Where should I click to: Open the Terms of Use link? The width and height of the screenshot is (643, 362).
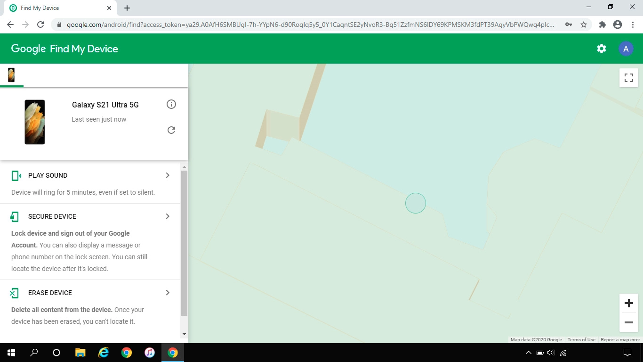581,340
